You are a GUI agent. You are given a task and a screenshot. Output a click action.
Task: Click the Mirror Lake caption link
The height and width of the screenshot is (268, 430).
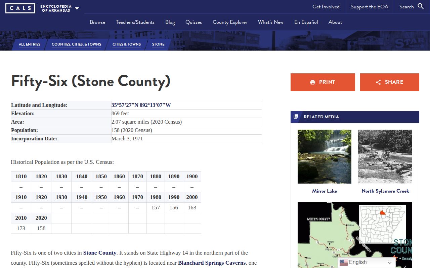click(x=325, y=191)
